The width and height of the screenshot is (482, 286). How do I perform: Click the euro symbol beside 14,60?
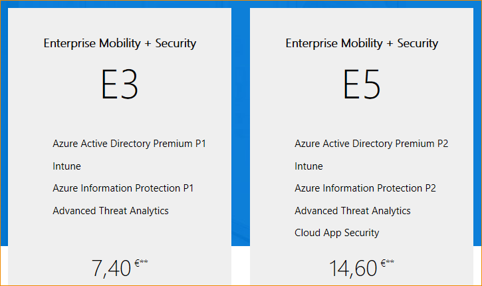(x=383, y=263)
